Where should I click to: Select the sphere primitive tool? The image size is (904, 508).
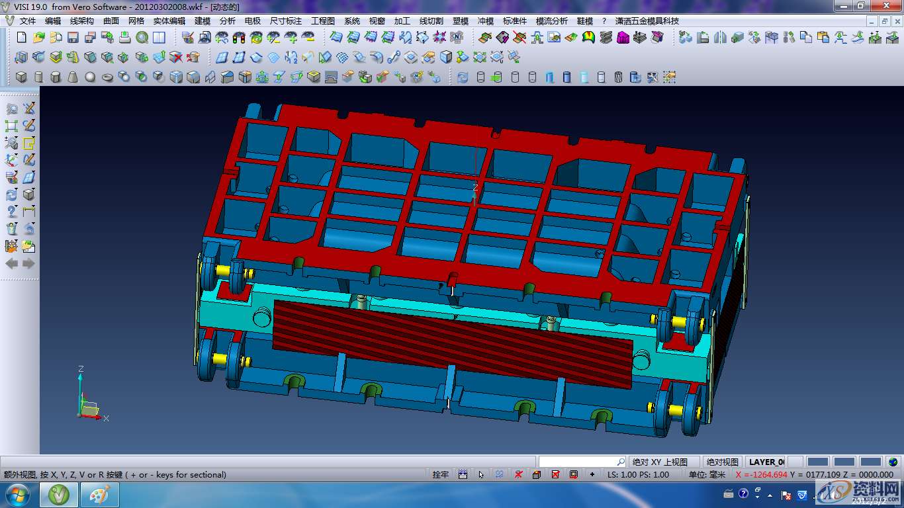90,77
